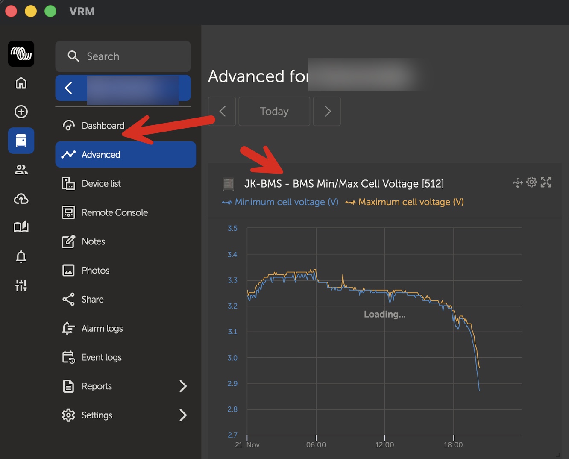
Task: Click the cloud upload icon
Action: [21, 199]
